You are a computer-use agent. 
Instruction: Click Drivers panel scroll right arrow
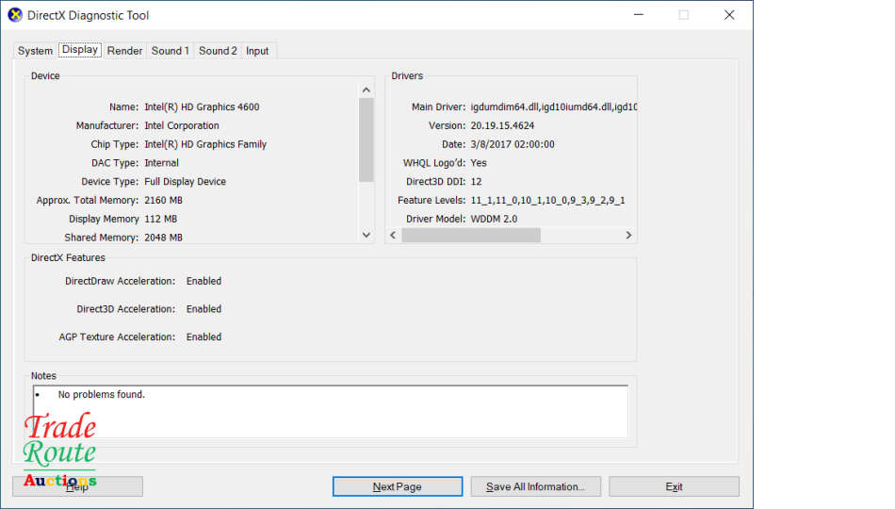[x=628, y=236]
